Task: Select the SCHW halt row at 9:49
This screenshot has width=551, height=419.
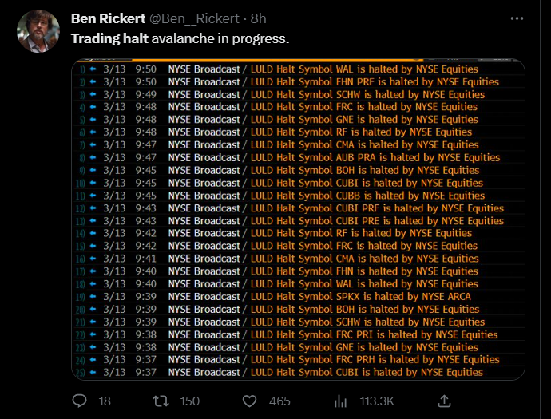Action: coord(298,94)
